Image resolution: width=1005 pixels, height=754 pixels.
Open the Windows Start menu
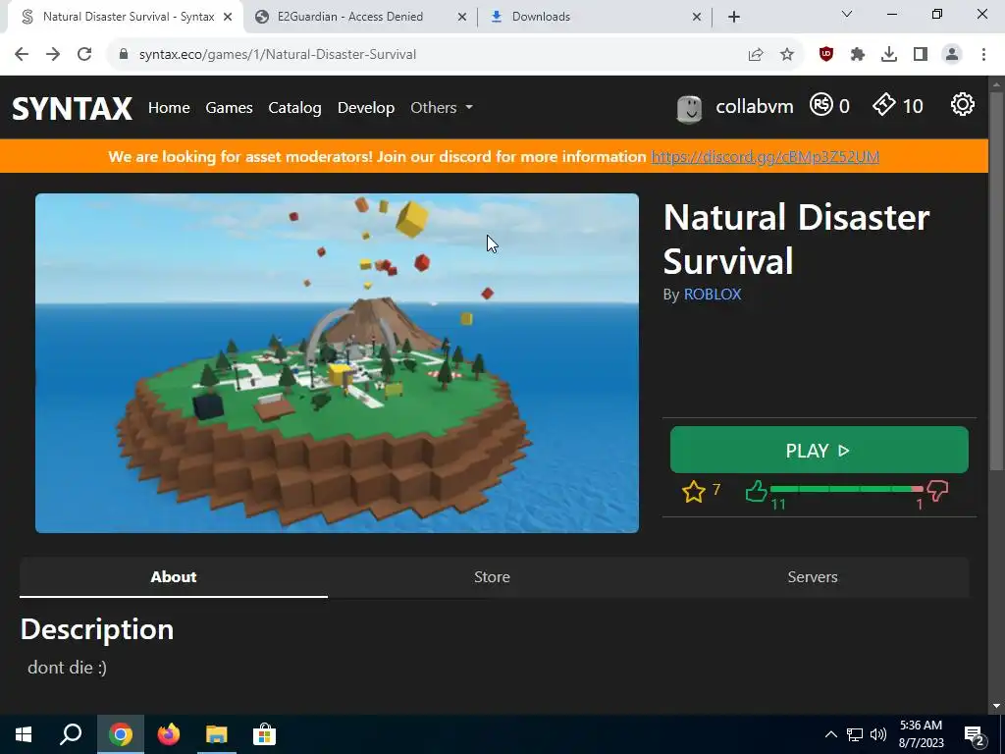tap(24, 734)
